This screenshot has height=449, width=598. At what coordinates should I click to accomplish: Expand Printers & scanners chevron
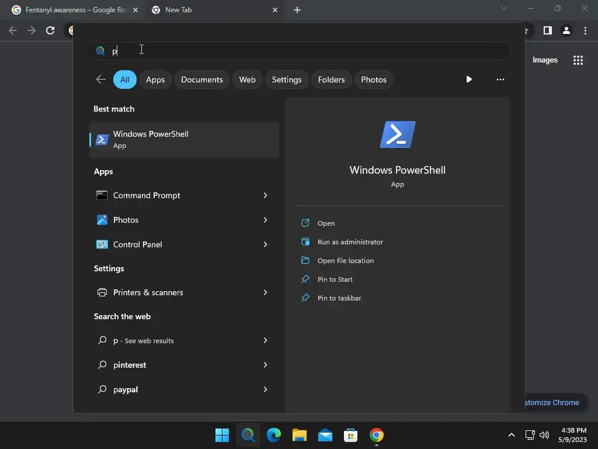click(x=266, y=292)
